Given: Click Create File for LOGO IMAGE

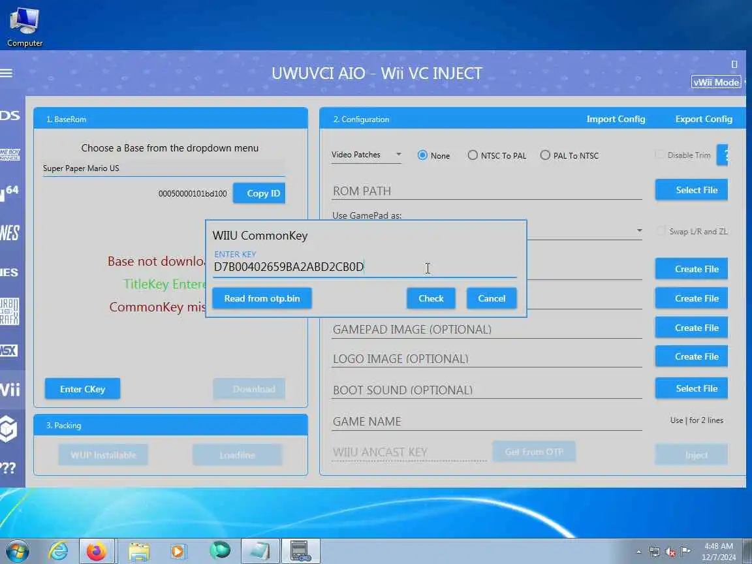Looking at the screenshot, I should click(691, 356).
